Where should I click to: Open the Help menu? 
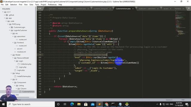60,4
